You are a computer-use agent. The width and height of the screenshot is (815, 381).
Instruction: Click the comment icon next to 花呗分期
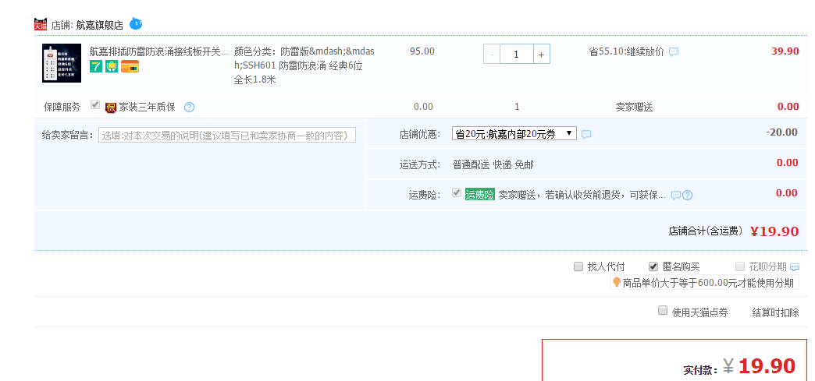[x=795, y=267]
